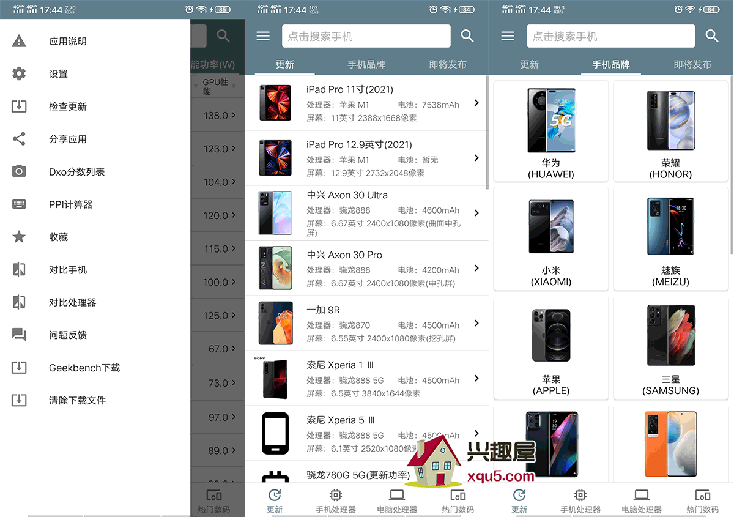Image resolution: width=734 pixels, height=517 pixels.
Task: Tap 一加 9R phone thumbnail
Action: tap(275, 323)
